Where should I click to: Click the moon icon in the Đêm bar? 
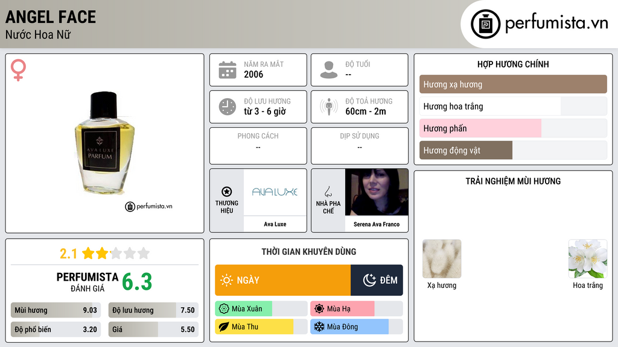(x=369, y=280)
